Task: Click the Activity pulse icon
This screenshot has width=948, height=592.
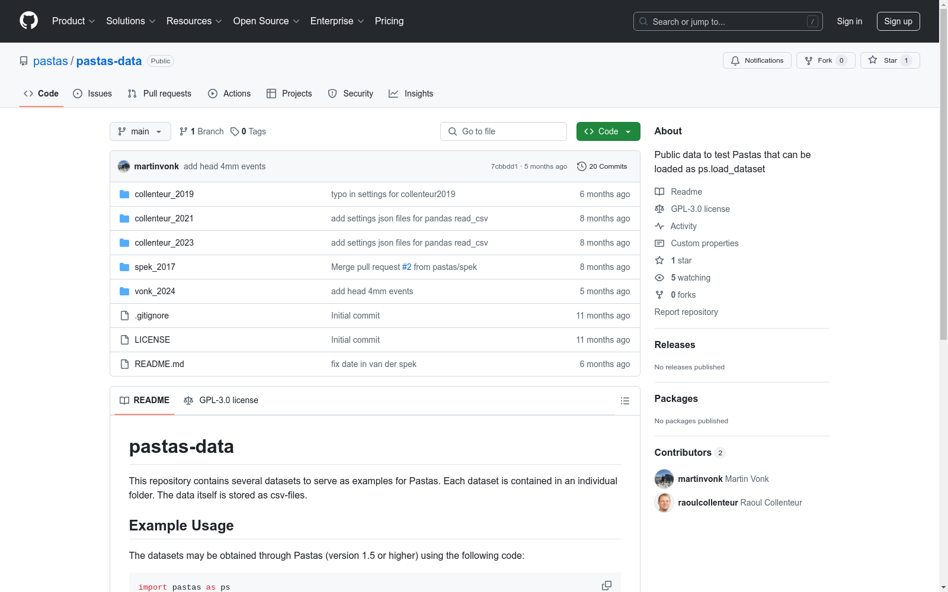Action: point(659,226)
